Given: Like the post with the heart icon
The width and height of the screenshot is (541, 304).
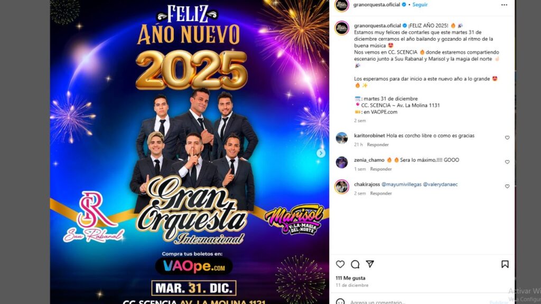Looking at the screenshot, I should coord(340,264).
